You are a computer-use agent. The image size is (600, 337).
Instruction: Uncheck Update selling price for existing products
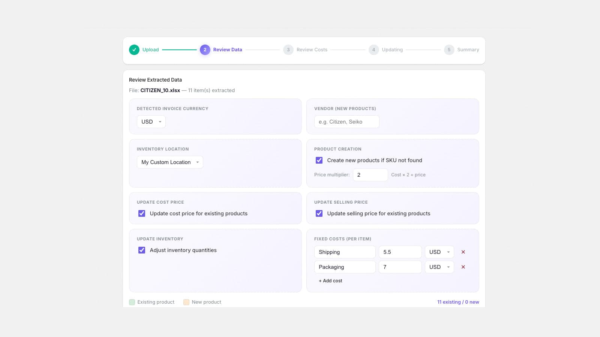tap(319, 213)
